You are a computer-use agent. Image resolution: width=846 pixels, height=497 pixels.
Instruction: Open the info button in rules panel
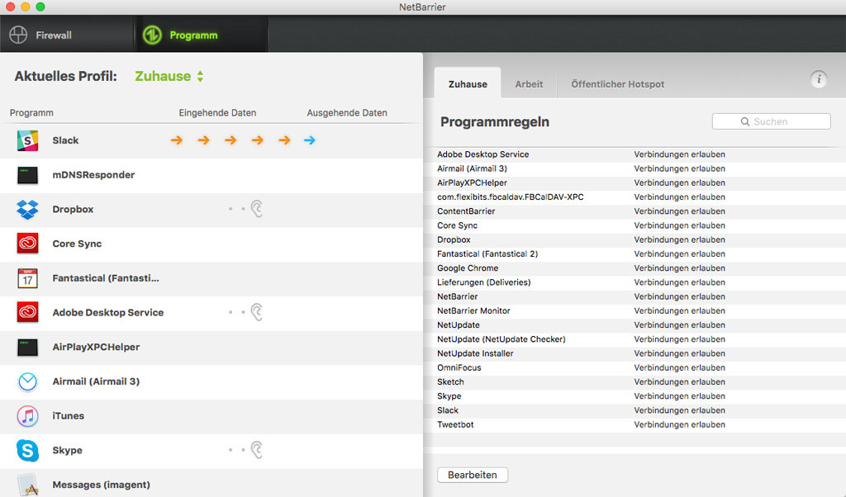click(x=819, y=79)
